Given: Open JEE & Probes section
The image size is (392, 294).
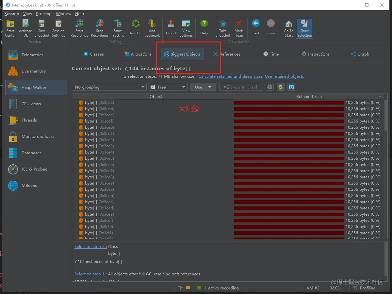Looking at the screenshot, I should point(36,169).
